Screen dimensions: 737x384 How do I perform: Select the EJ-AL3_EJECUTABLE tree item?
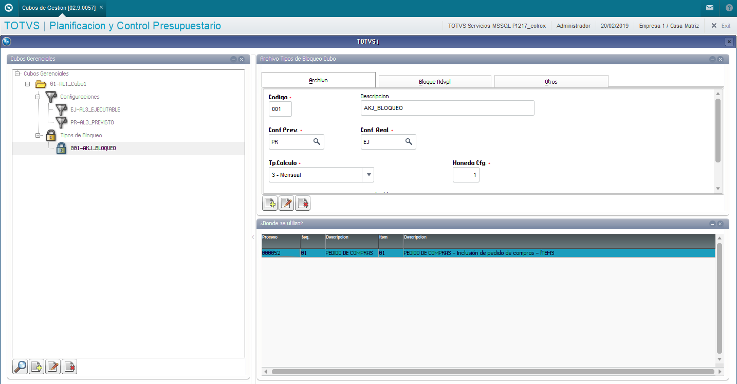[x=95, y=109]
